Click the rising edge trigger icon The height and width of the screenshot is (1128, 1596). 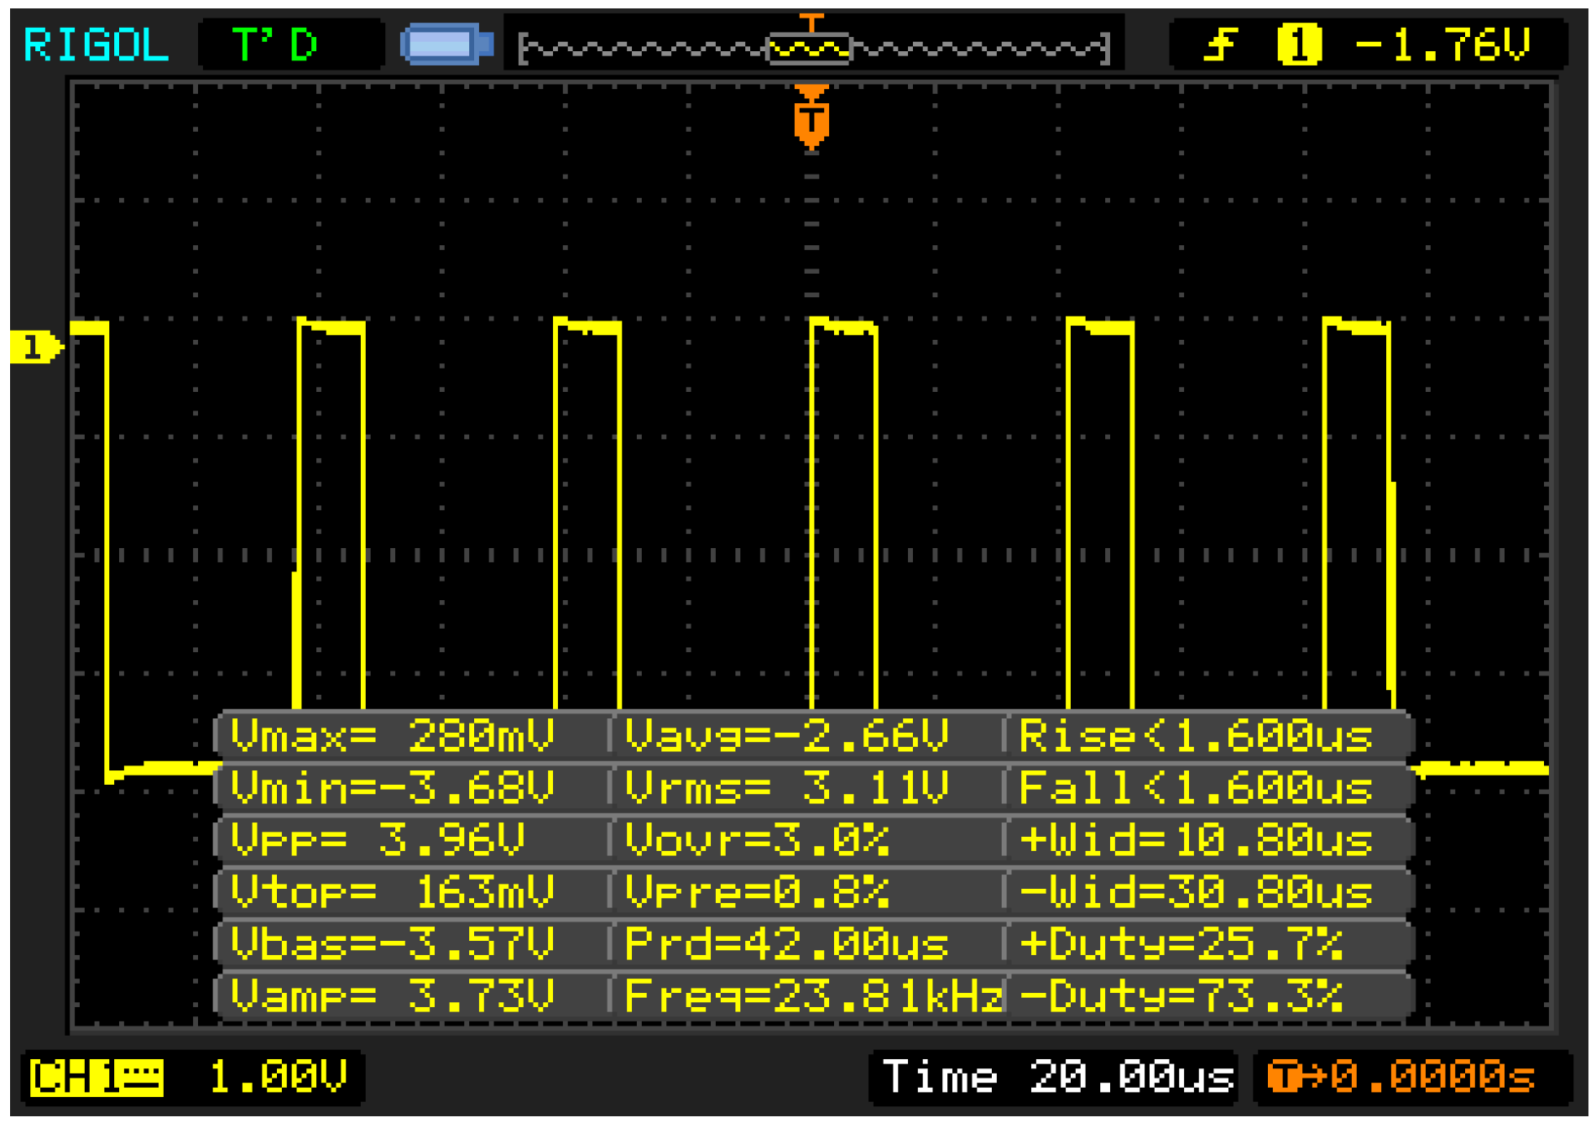click(1220, 44)
